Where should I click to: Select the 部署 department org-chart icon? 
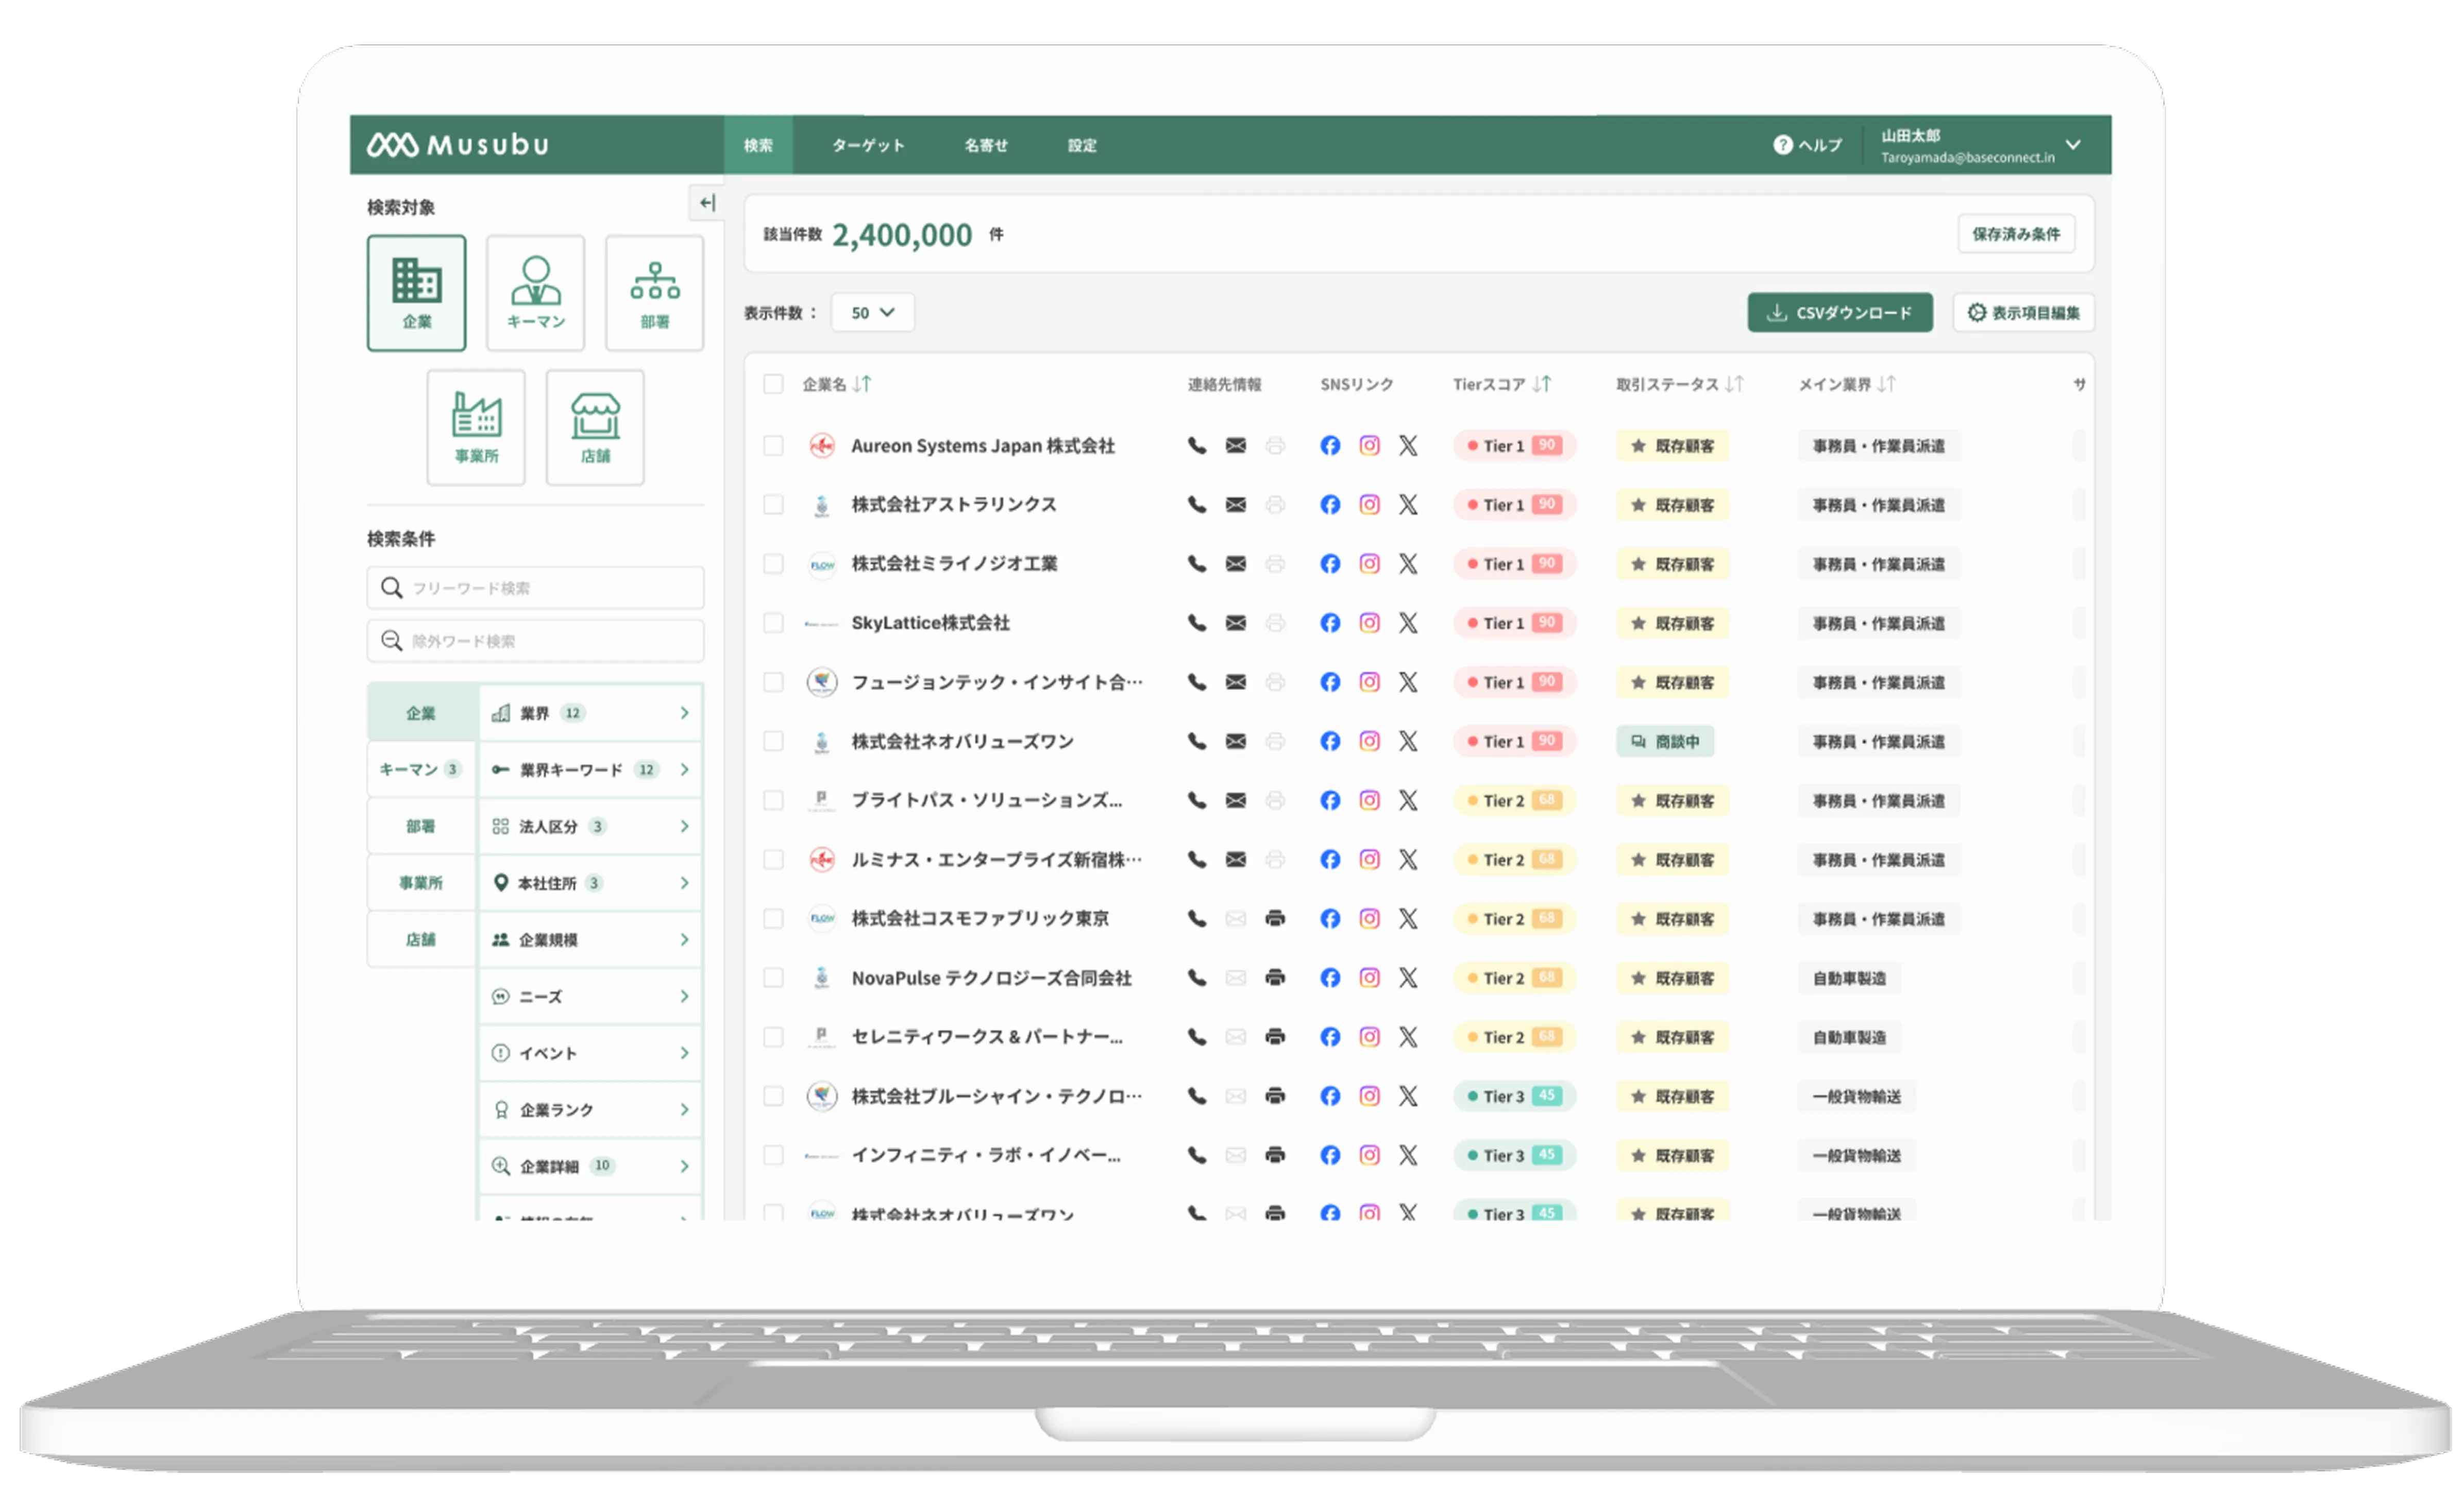(x=654, y=292)
